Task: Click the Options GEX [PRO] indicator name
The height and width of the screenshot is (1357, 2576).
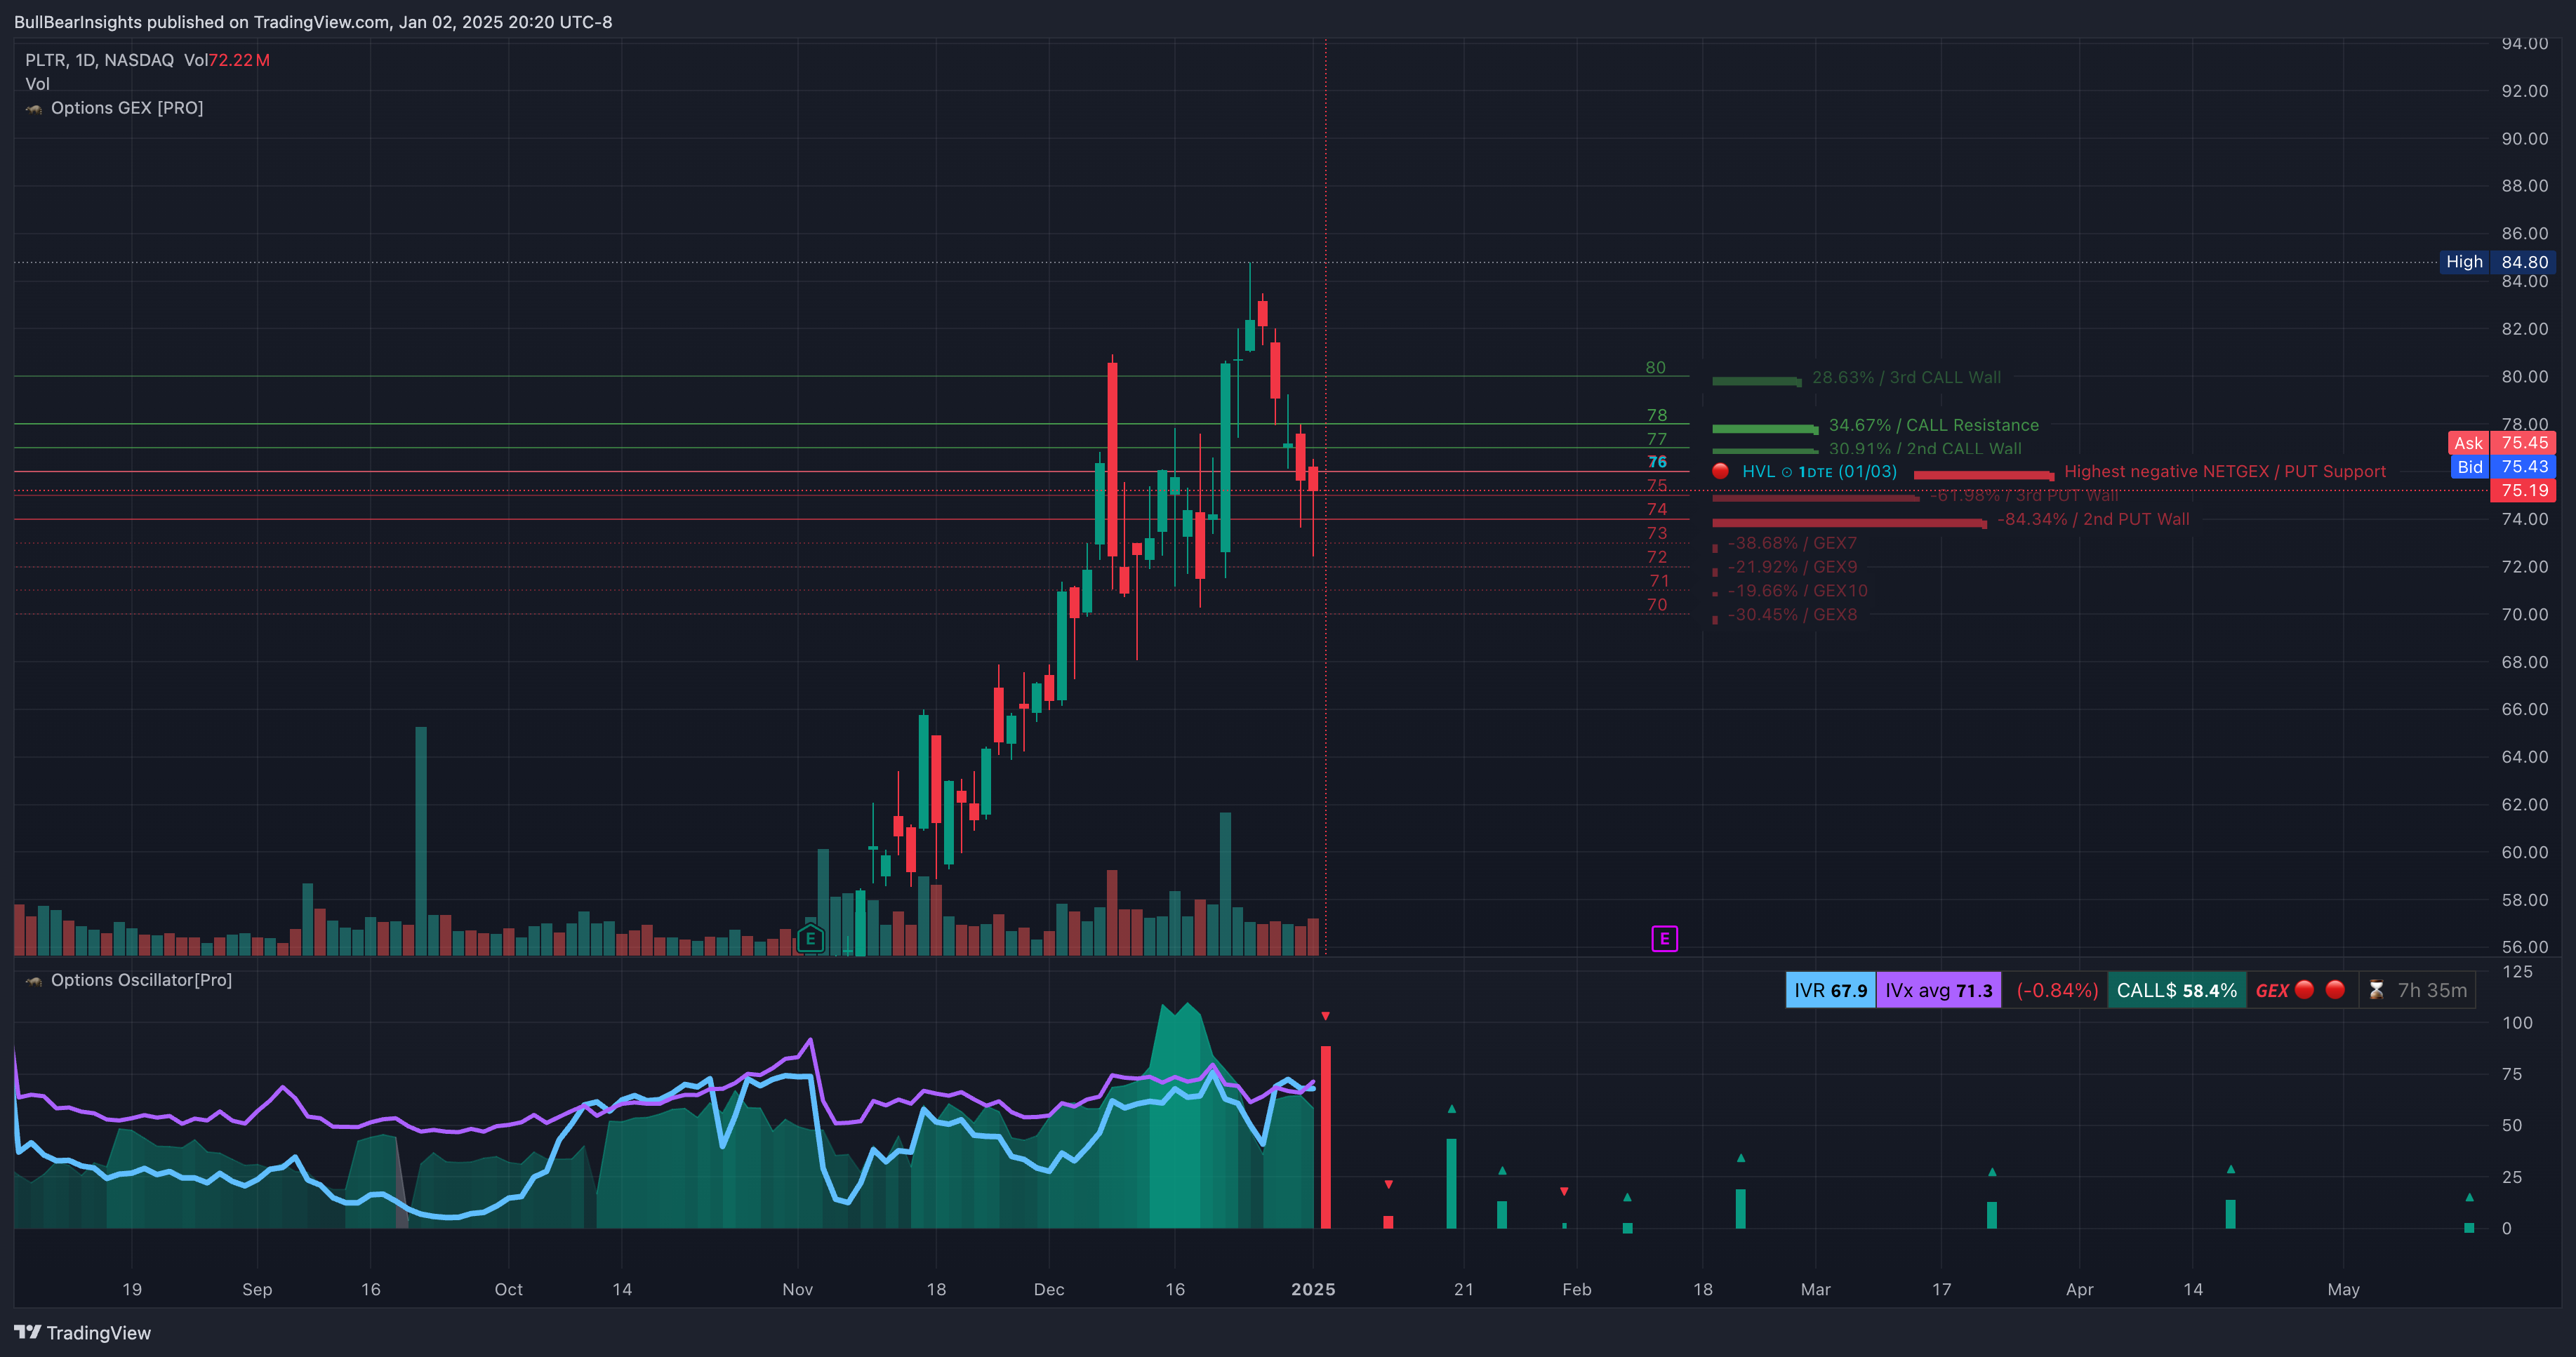Action: (x=127, y=108)
